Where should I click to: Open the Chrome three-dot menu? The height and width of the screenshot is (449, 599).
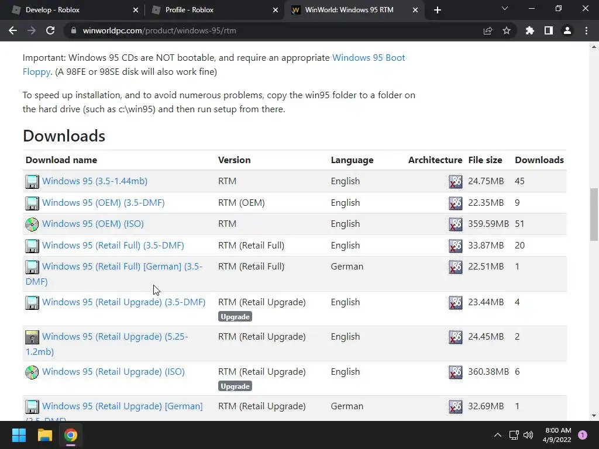(586, 30)
